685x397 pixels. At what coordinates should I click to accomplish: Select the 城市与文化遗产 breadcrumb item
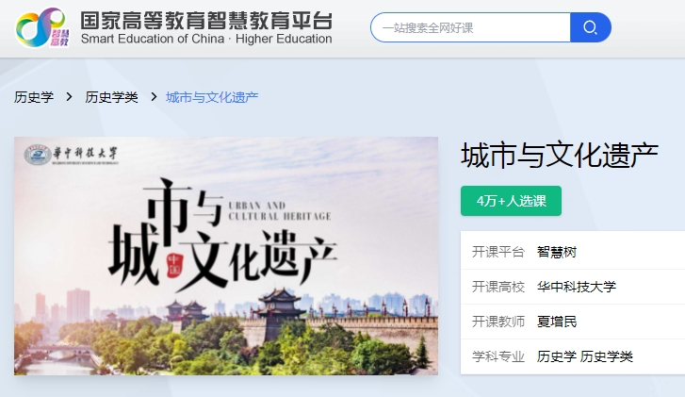click(x=212, y=97)
